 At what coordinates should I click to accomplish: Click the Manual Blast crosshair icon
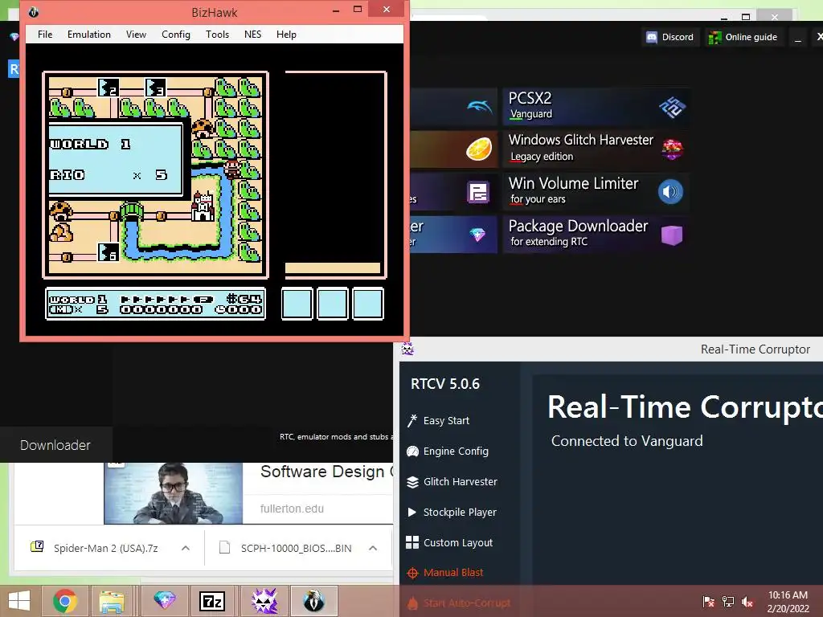412,573
